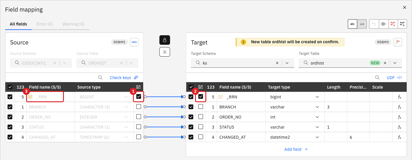Open search in the Target field list
The height and width of the screenshot is (160, 412).
(377, 78)
